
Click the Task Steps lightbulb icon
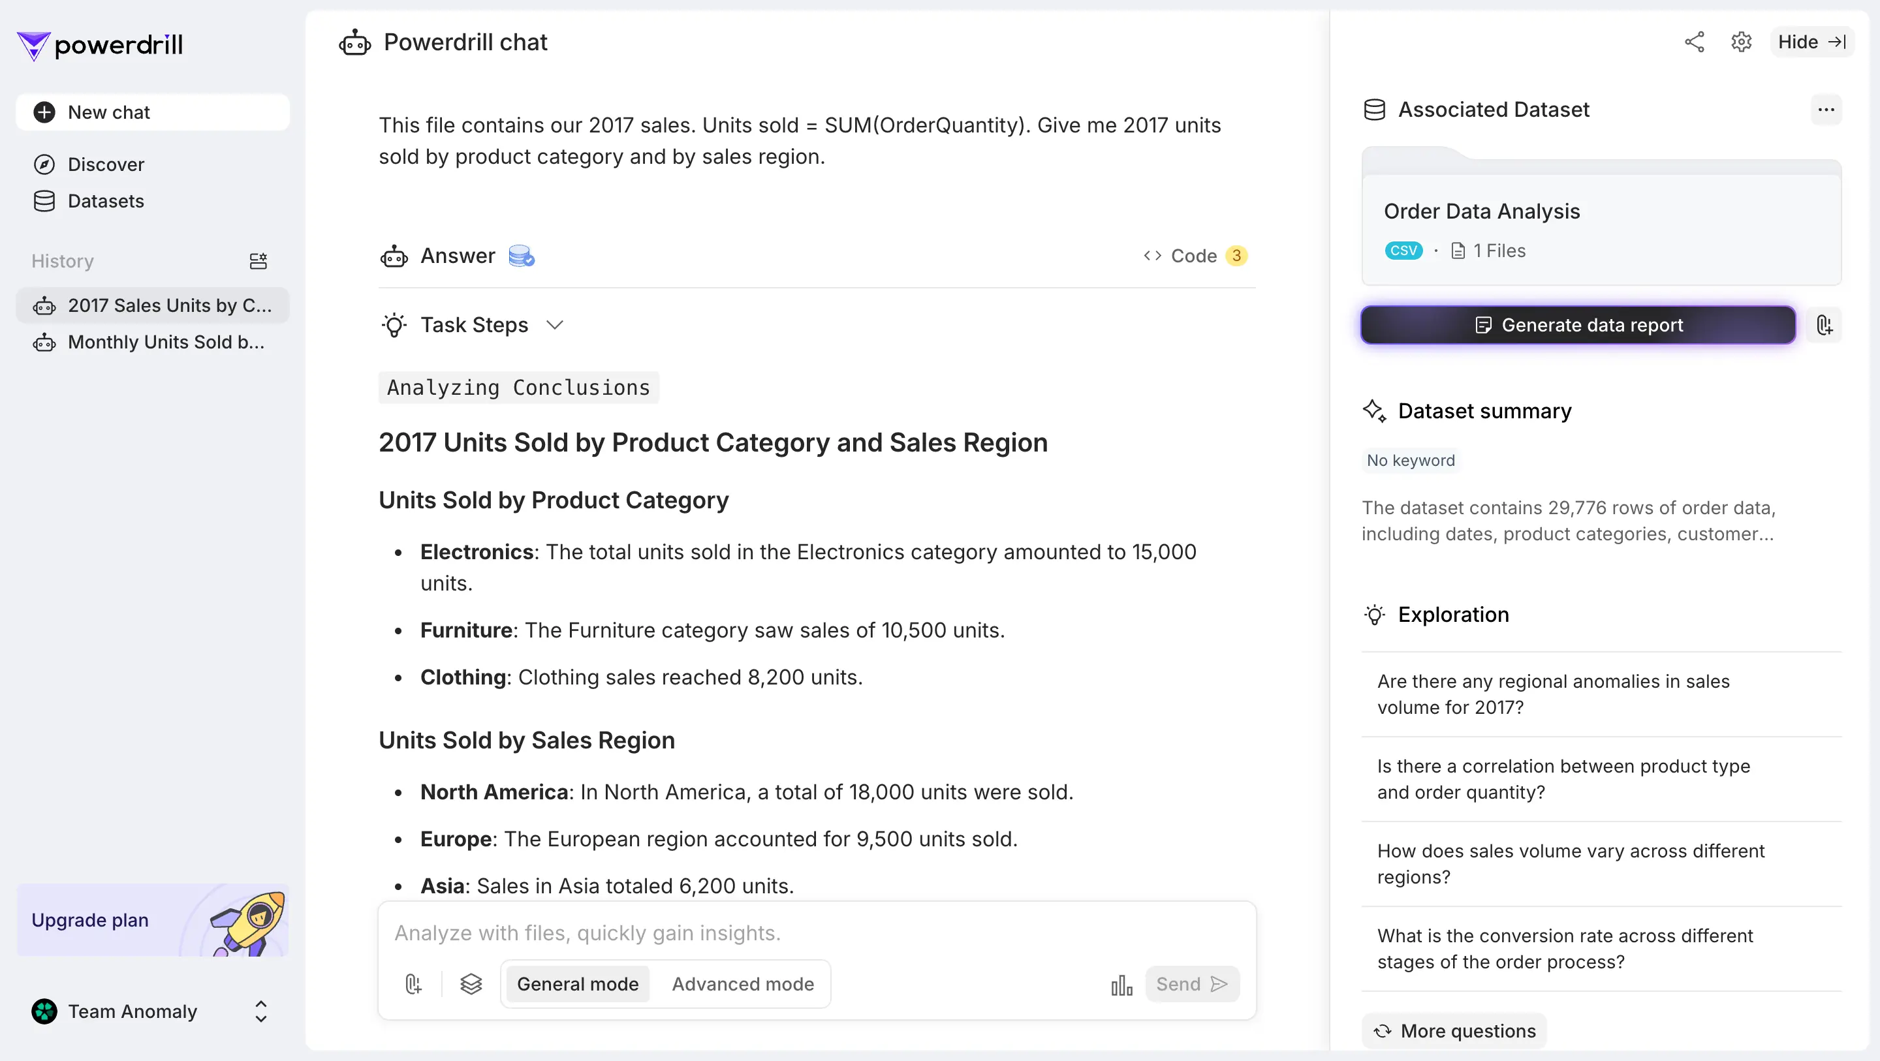(394, 325)
